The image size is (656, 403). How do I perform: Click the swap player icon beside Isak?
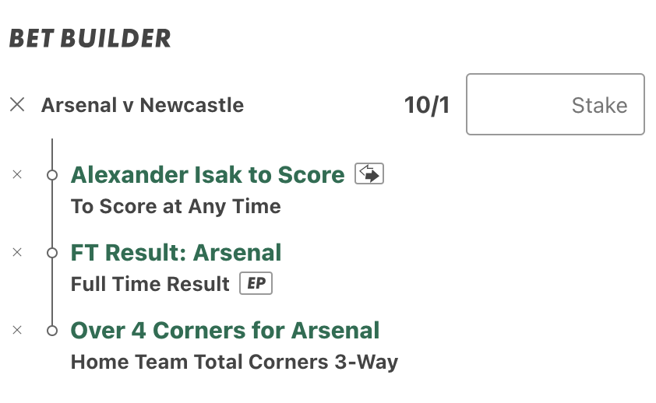pyautogui.click(x=369, y=173)
